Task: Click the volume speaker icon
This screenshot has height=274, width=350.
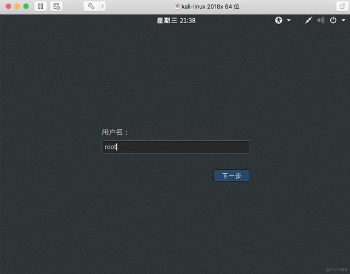Action: click(x=321, y=20)
